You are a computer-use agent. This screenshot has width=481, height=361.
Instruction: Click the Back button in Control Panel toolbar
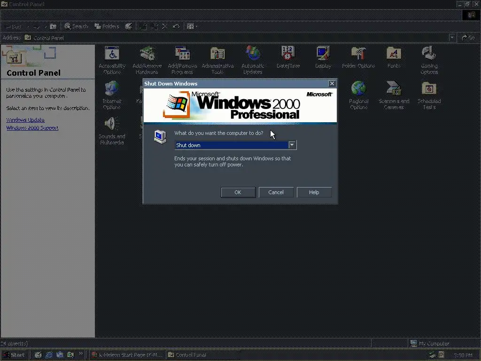coord(13,27)
